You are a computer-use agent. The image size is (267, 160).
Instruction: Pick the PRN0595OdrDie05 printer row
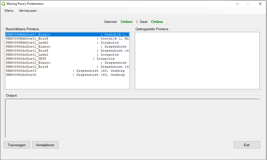point(21,75)
